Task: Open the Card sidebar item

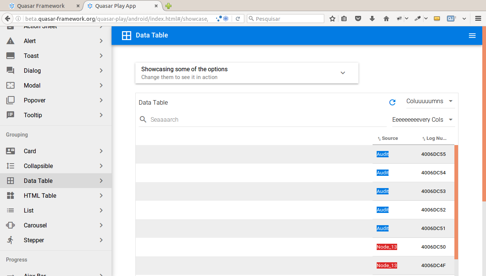Action: pyautogui.click(x=56, y=151)
